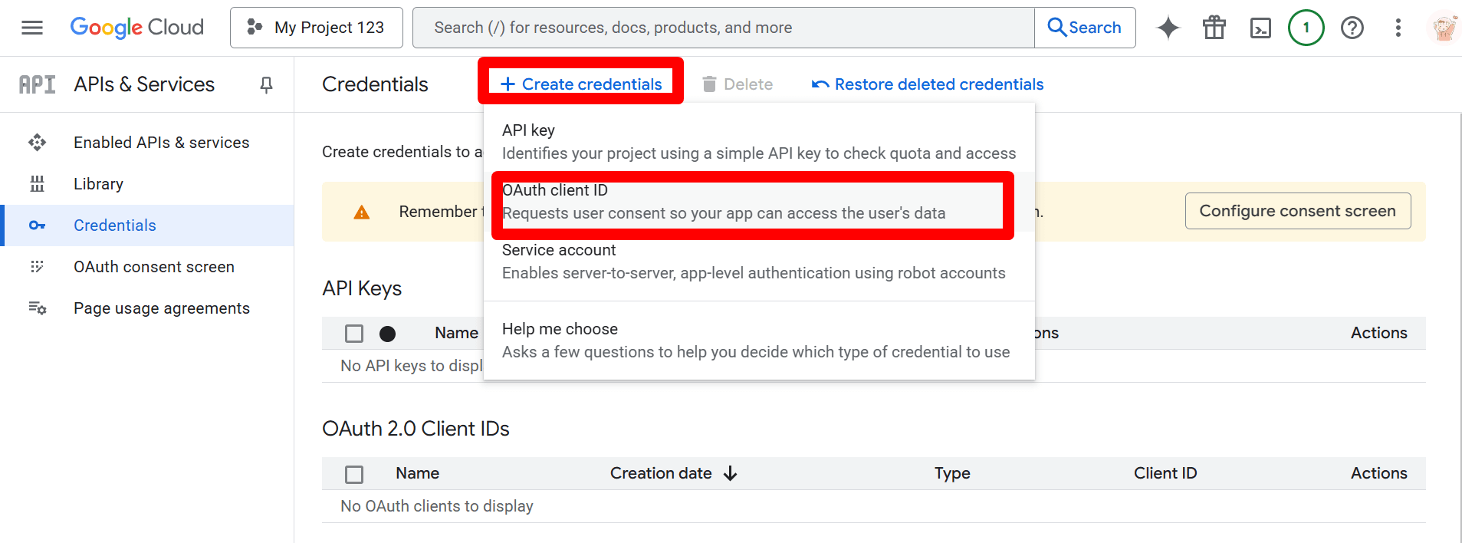Screen dimensions: 1462x543
Task: Open Credentials in the sidebar
Action: coord(147,225)
